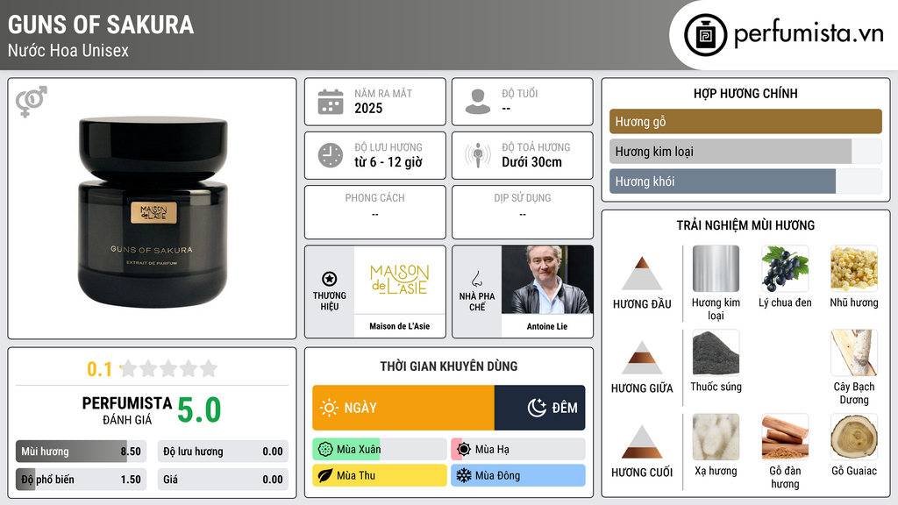The height and width of the screenshot is (505, 898).
Task: Click the Xạ hương note image
Action: click(x=716, y=437)
